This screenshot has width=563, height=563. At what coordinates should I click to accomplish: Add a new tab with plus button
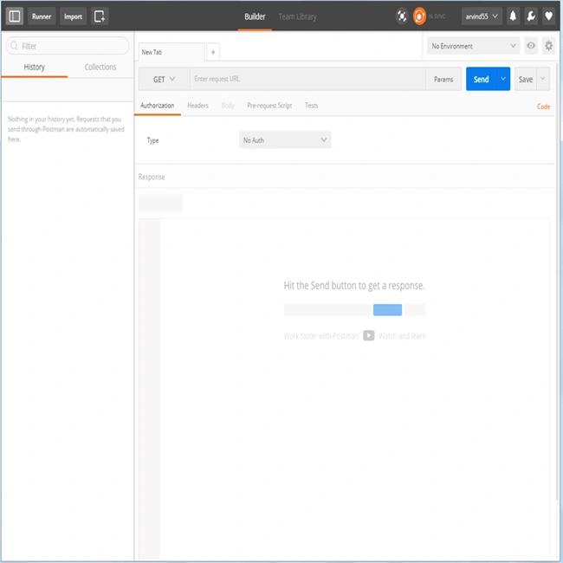click(x=213, y=52)
